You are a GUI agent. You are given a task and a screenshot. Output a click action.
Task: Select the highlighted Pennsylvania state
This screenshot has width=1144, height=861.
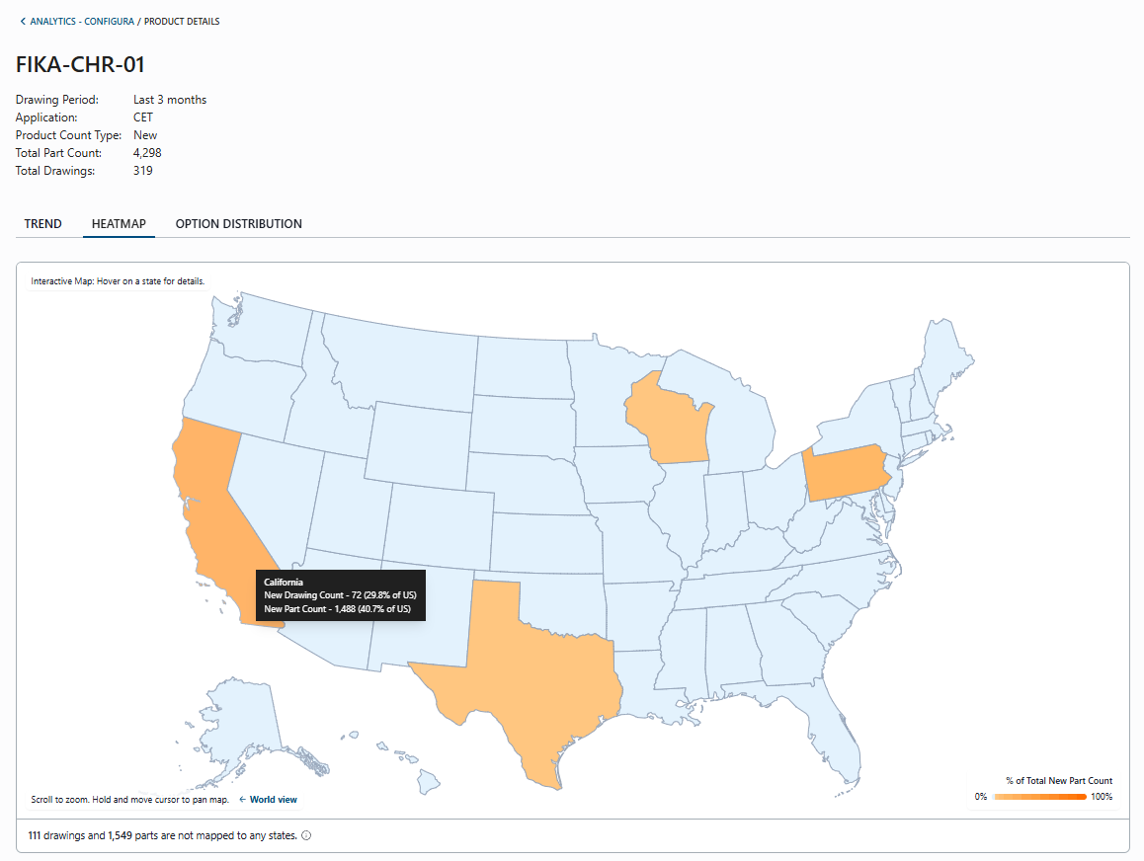click(x=847, y=474)
